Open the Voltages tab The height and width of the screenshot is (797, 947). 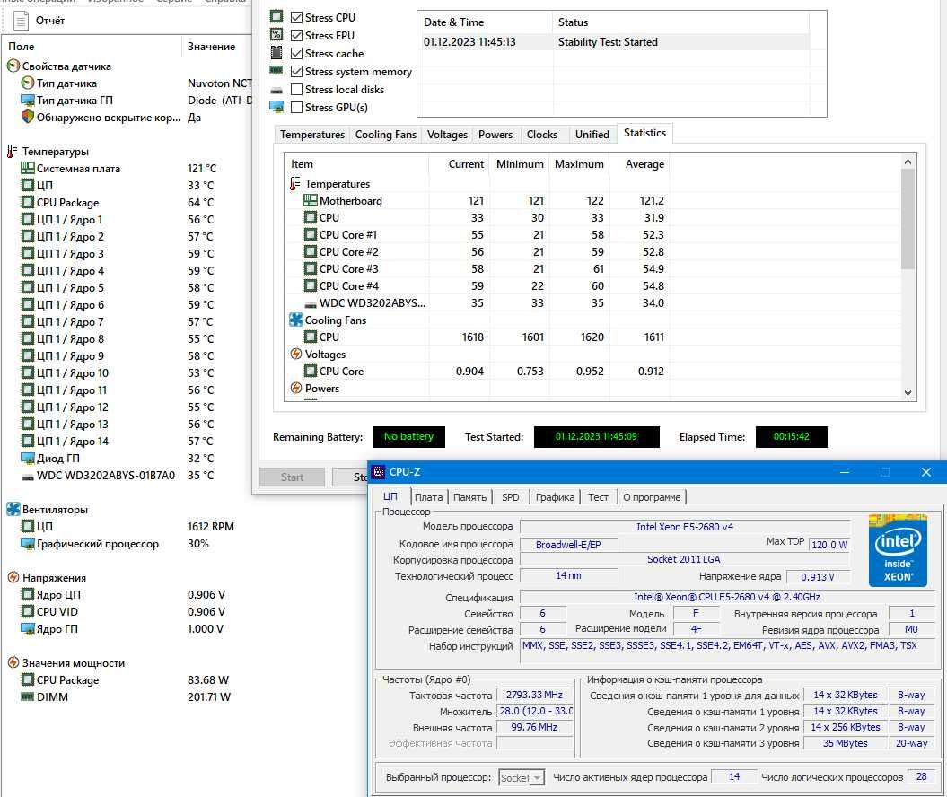pyautogui.click(x=447, y=134)
